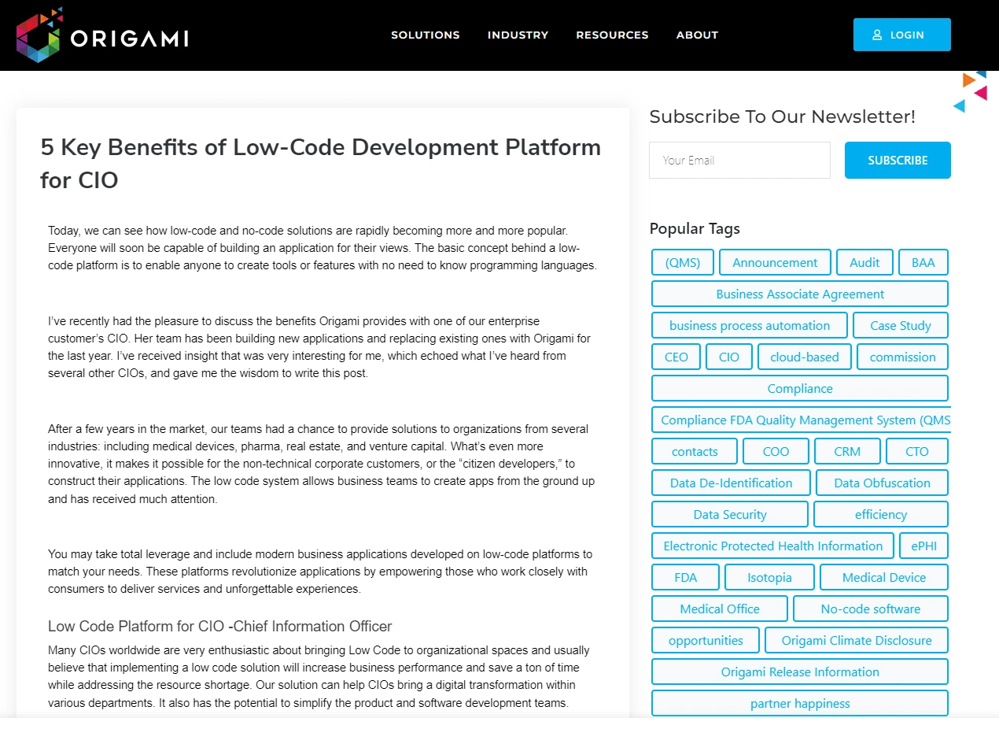Select the CIO tag
Viewport: 999px width, 729px height.
(x=729, y=357)
